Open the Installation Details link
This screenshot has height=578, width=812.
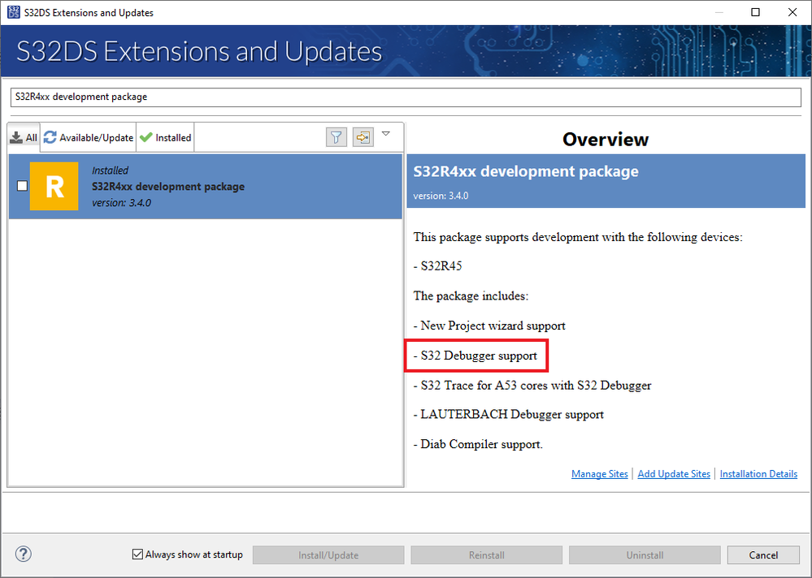(x=758, y=474)
